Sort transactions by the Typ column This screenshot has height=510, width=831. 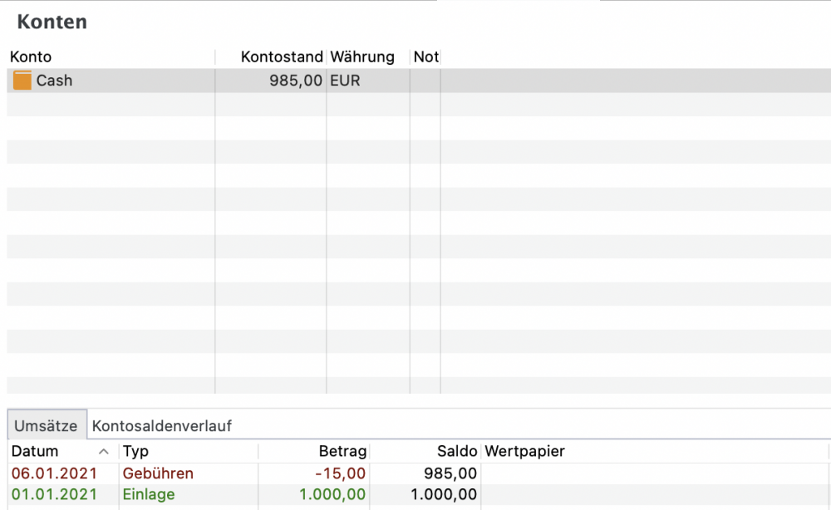[x=135, y=452]
